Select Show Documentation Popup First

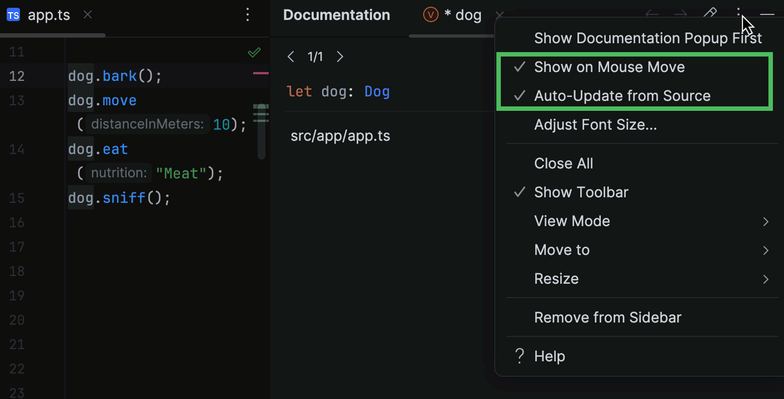coord(647,38)
